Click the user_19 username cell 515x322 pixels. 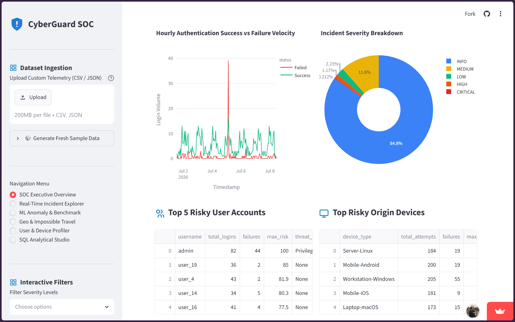[190, 265]
